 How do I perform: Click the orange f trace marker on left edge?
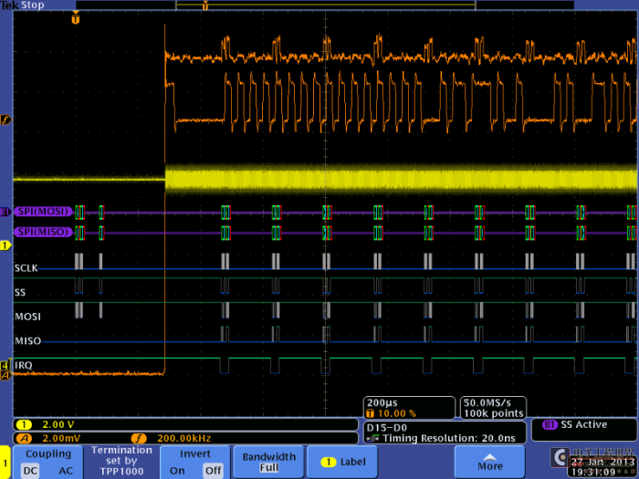coord(5,120)
